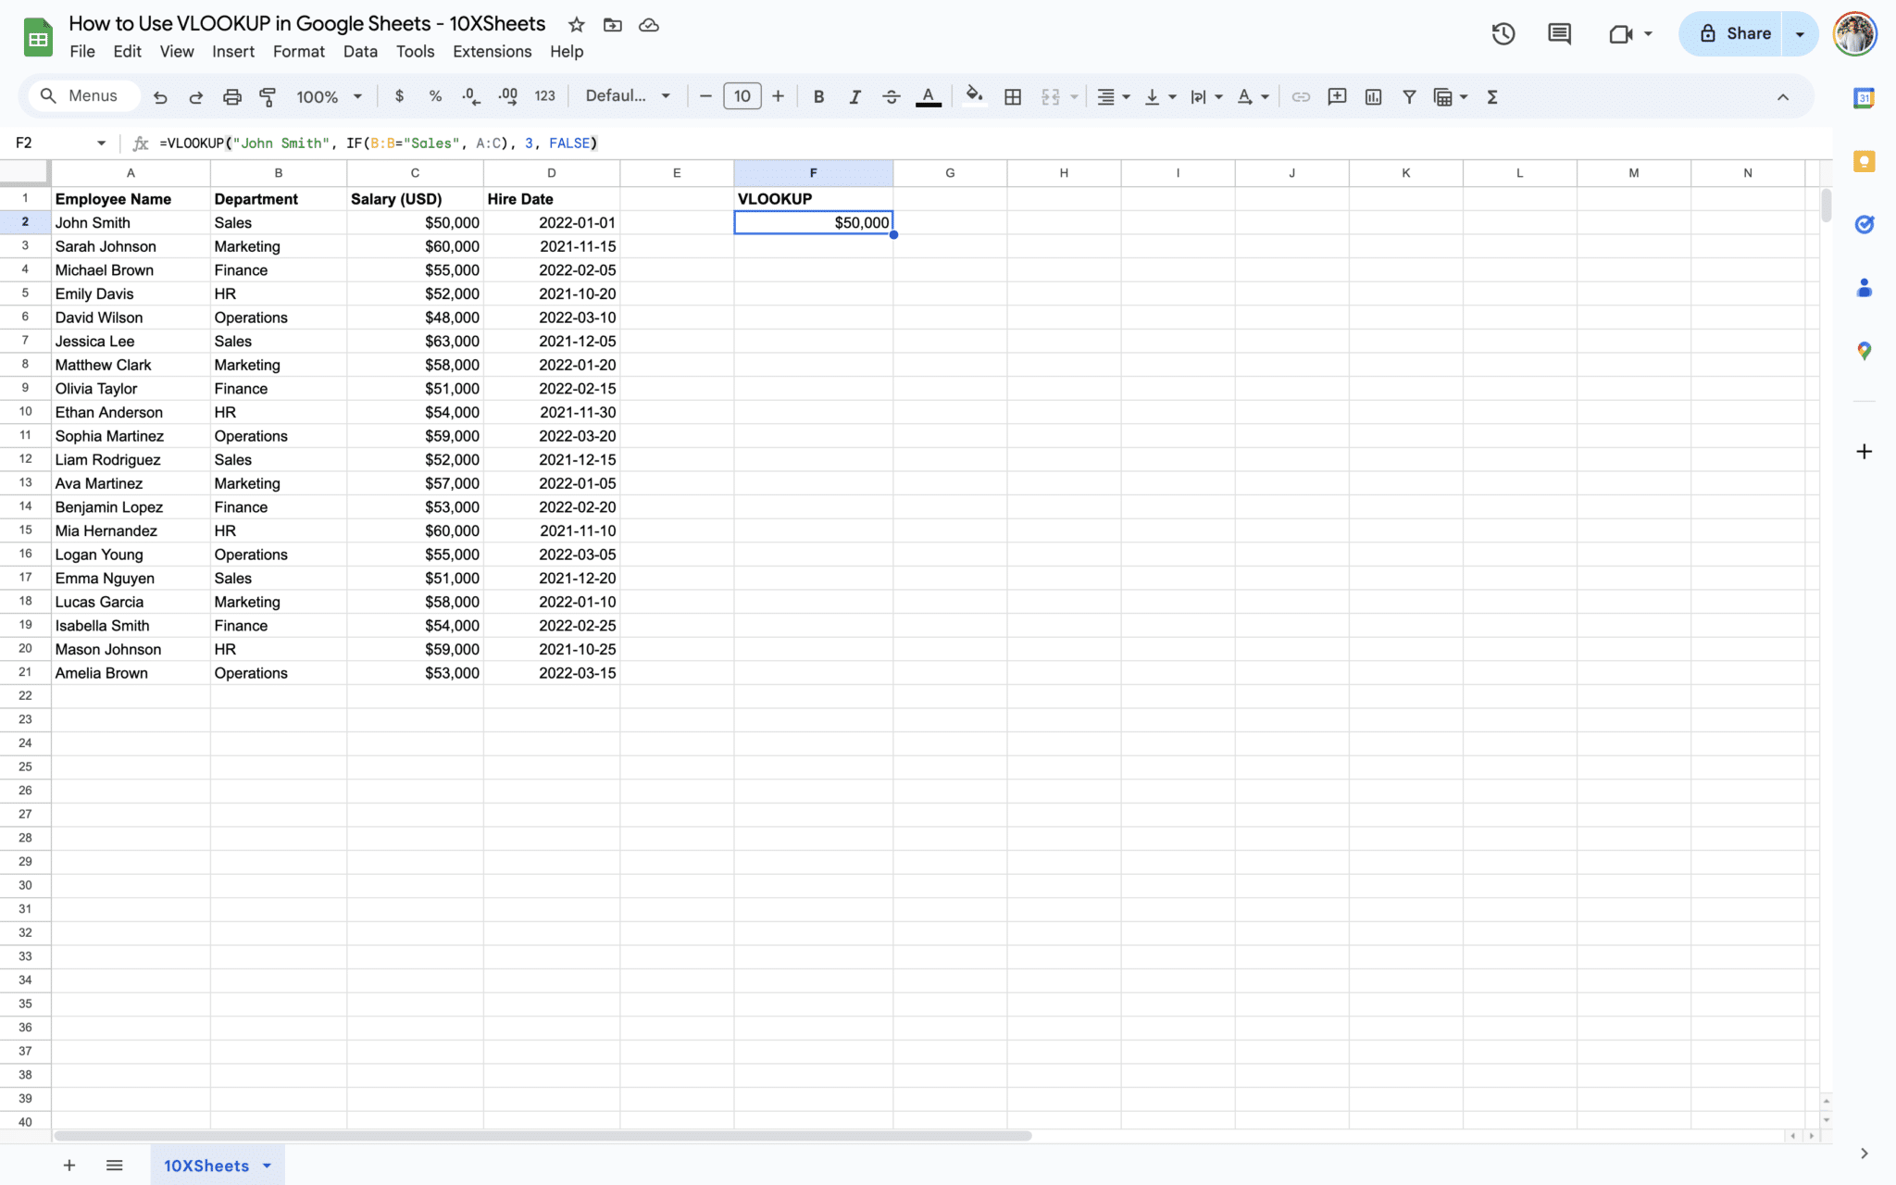Click the Insert chart icon

coord(1373,96)
